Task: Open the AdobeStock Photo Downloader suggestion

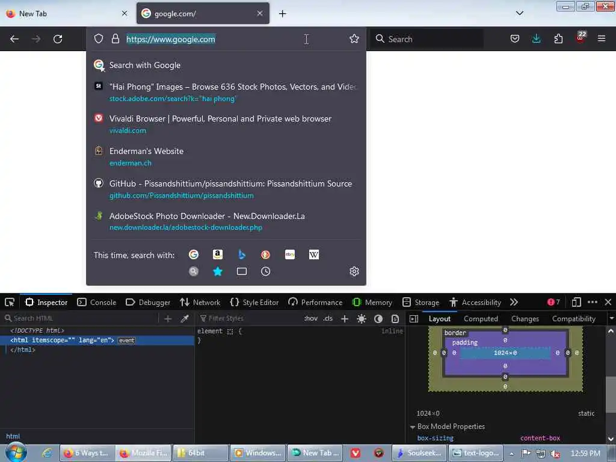Action: click(226, 221)
